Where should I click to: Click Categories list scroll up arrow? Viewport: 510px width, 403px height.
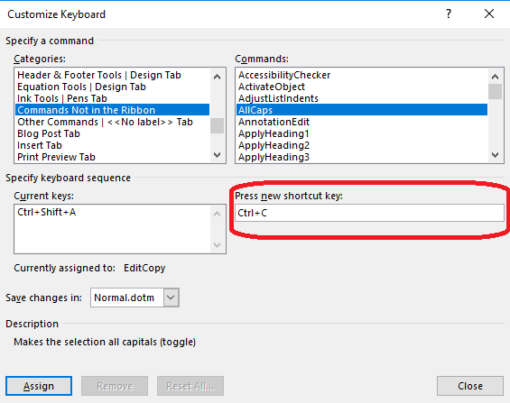click(217, 77)
